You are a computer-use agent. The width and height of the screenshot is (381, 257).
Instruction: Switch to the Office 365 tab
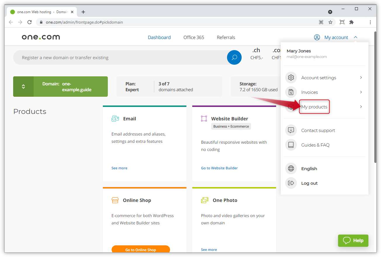[x=193, y=37]
